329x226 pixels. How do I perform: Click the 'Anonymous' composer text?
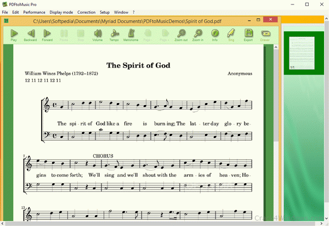(240, 74)
